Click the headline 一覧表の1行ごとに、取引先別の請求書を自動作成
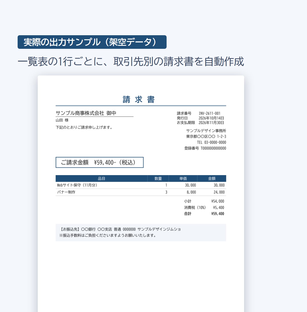Screen dimensions: 307x312 point(131,62)
